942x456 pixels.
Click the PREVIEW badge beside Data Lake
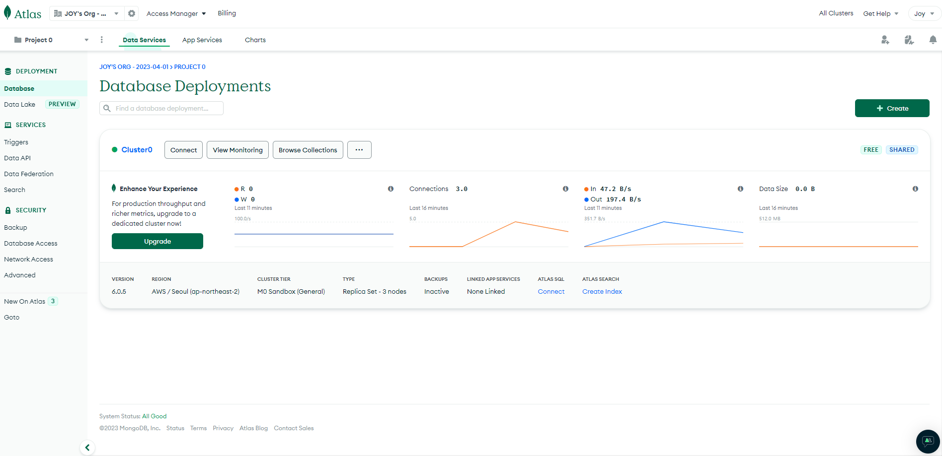pyautogui.click(x=62, y=104)
